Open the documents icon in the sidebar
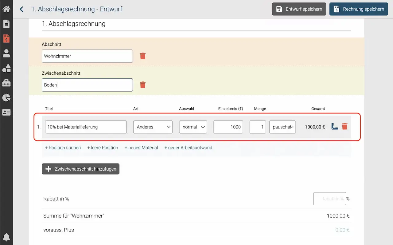This screenshot has height=245, width=393. point(6,24)
